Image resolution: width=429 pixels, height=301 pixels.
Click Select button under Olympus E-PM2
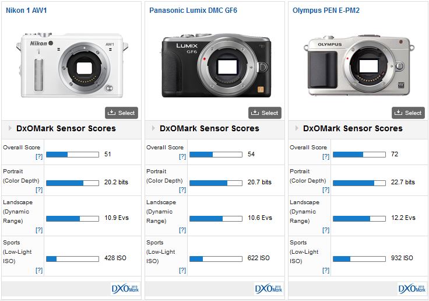(408, 113)
